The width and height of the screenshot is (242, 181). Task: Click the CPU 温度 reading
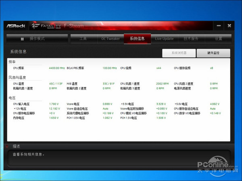pos(56,84)
